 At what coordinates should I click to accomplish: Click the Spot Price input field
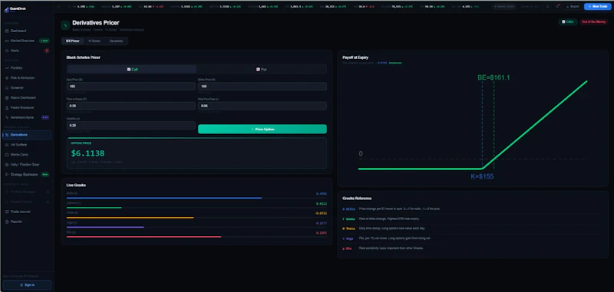click(130, 87)
